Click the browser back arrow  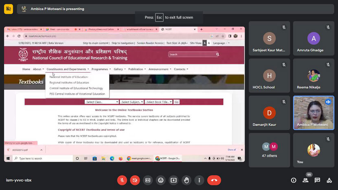pos(8,36)
